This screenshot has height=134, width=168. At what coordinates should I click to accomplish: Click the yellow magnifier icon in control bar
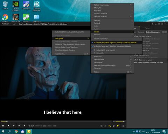click(x=110, y=126)
